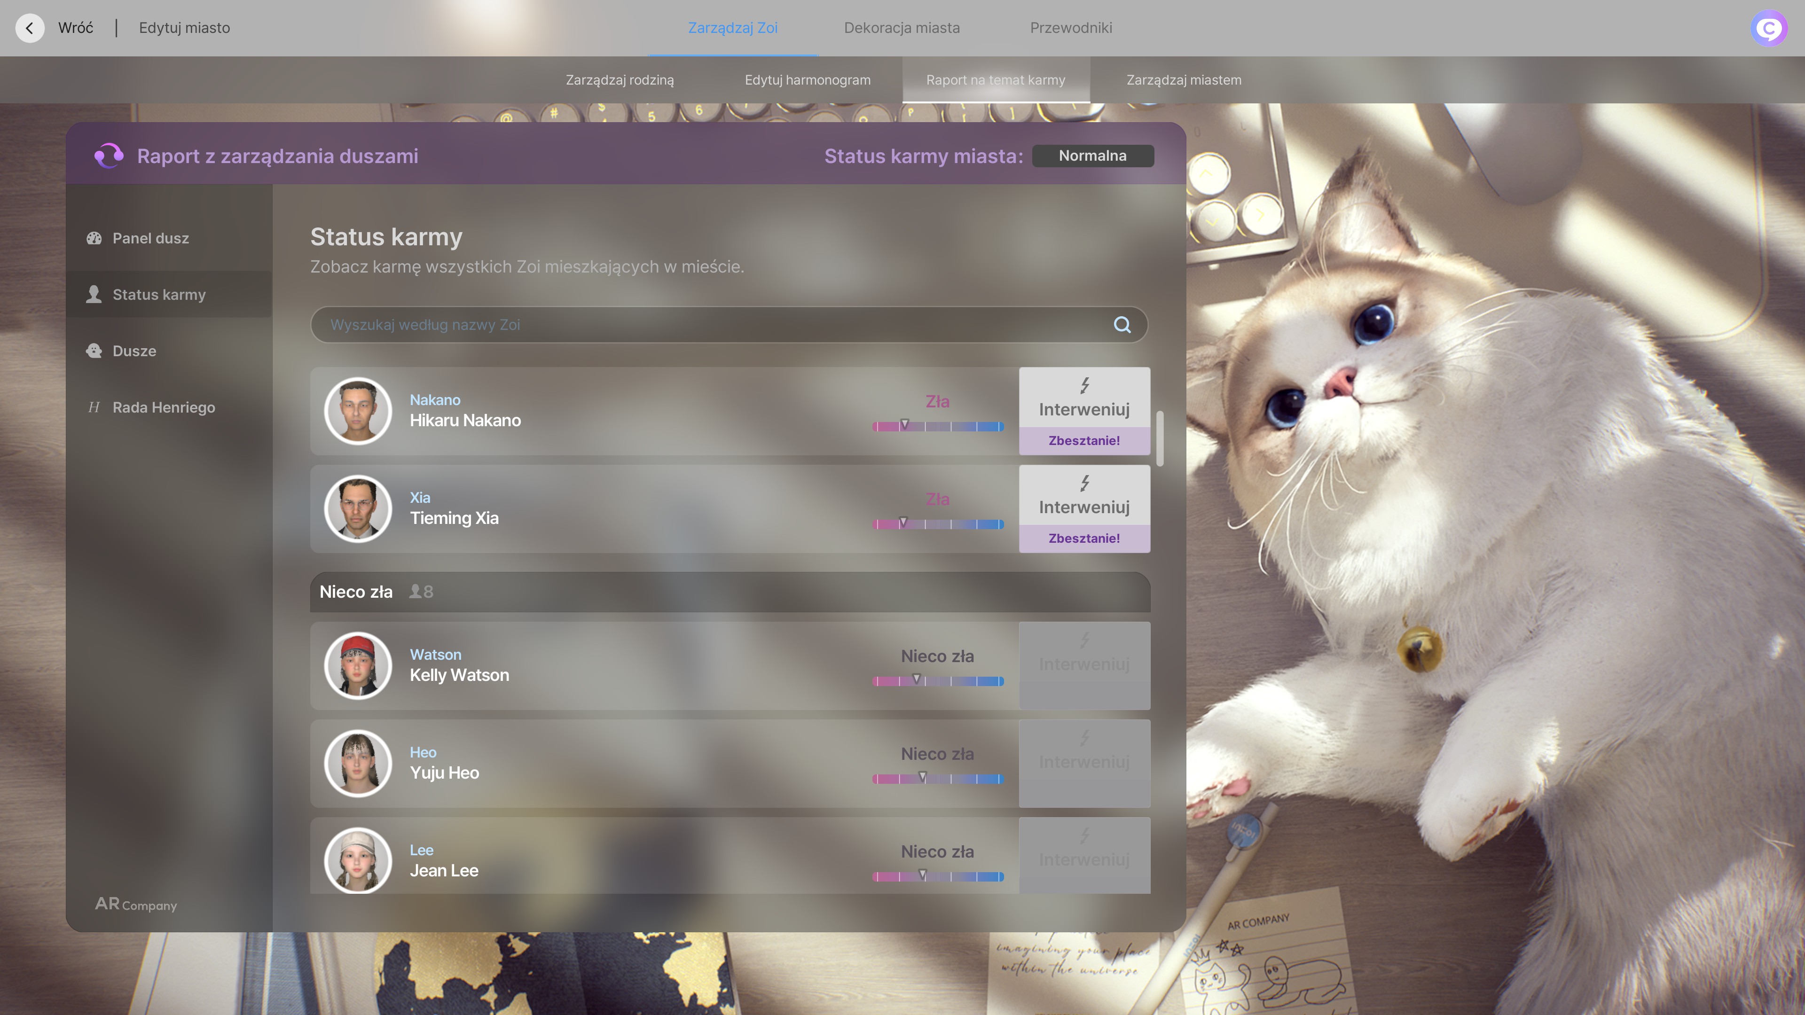Click Interweniuj for Tieming Xia
Image resolution: width=1805 pixels, height=1015 pixels.
(x=1084, y=495)
